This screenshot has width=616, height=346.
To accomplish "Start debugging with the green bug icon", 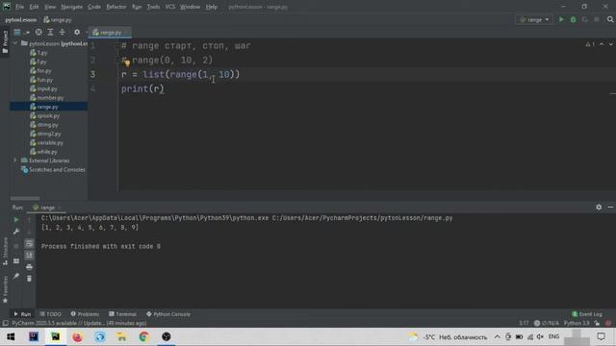I will coord(574,19).
